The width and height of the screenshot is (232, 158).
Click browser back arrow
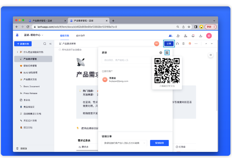coord(17,27)
